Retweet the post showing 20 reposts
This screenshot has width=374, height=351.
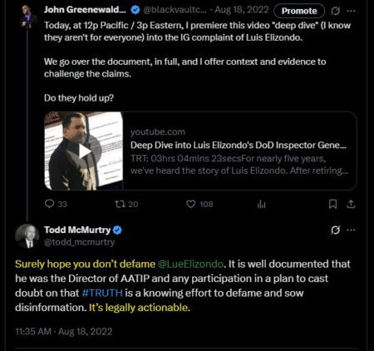click(x=120, y=204)
